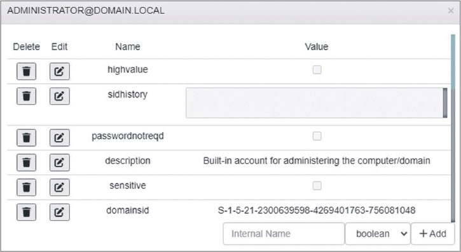Click the properties list vertical scrollbar

pos(453,63)
